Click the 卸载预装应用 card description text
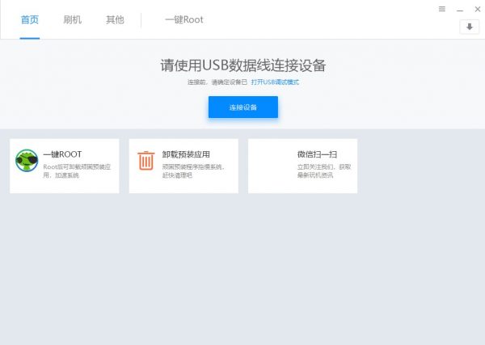Image resolution: width=485 pixels, height=345 pixels. coord(193,171)
